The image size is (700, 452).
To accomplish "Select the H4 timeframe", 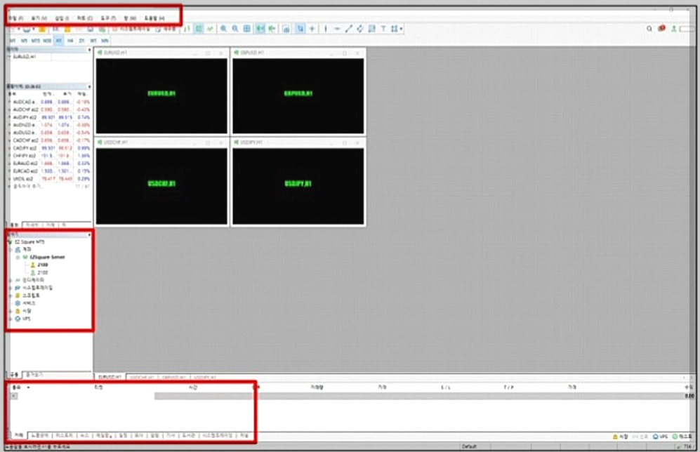I will tap(70, 41).
